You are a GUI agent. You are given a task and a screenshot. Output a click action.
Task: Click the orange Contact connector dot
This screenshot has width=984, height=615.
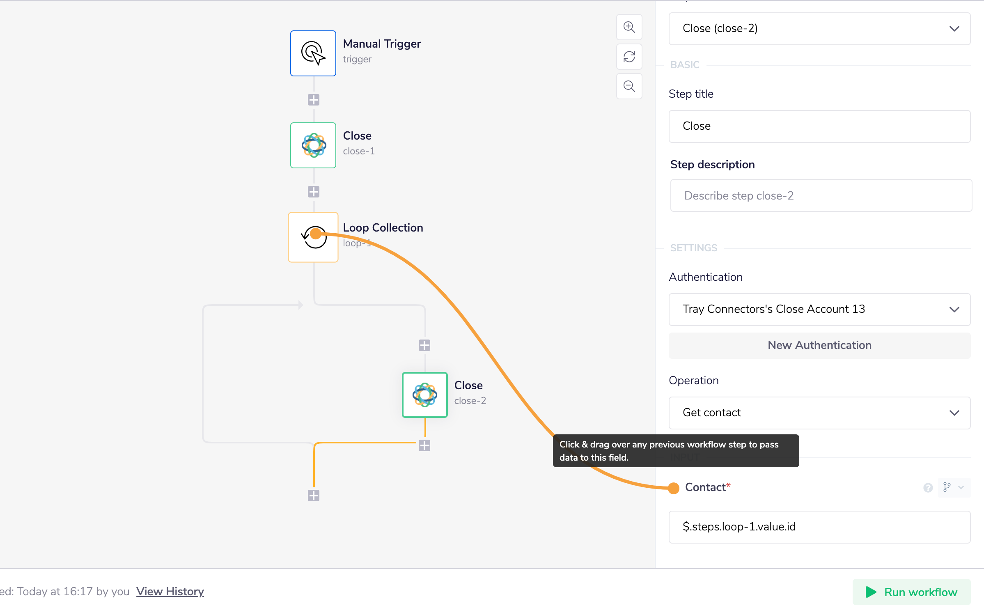(673, 488)
